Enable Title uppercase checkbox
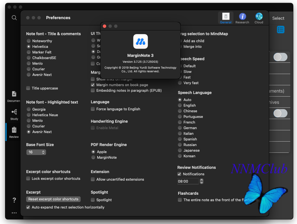The height and width of the screenshot is (224, 297). click(x=28, y=88)
